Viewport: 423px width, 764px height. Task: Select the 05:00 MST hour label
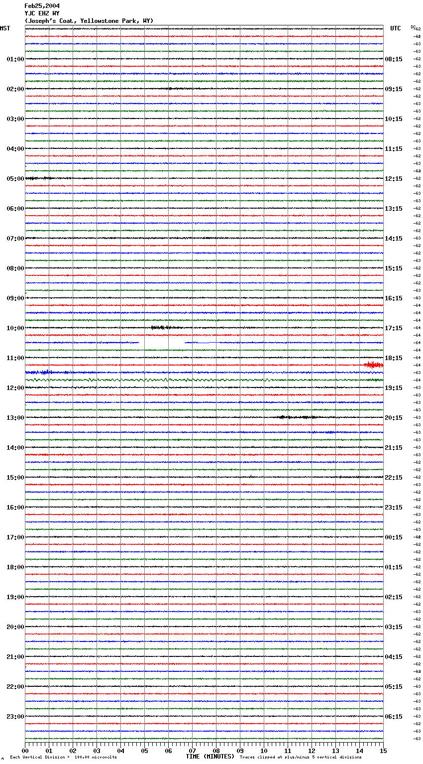15,179
